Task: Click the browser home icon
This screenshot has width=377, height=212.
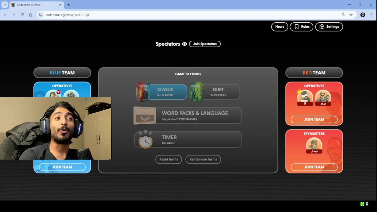Action: (31, 15)
